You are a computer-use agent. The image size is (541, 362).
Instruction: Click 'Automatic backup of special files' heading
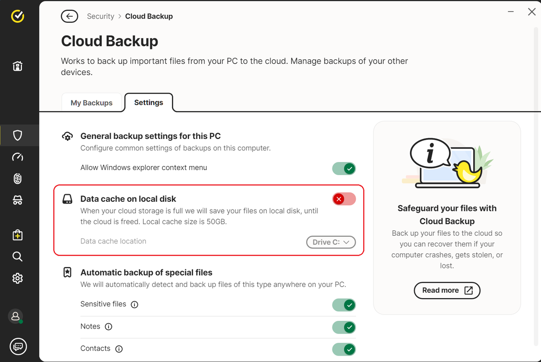[x=146, y=272]
